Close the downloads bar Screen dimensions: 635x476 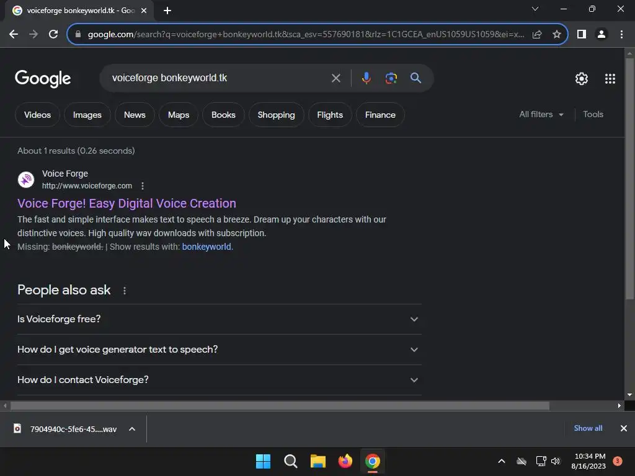point(624,428)
